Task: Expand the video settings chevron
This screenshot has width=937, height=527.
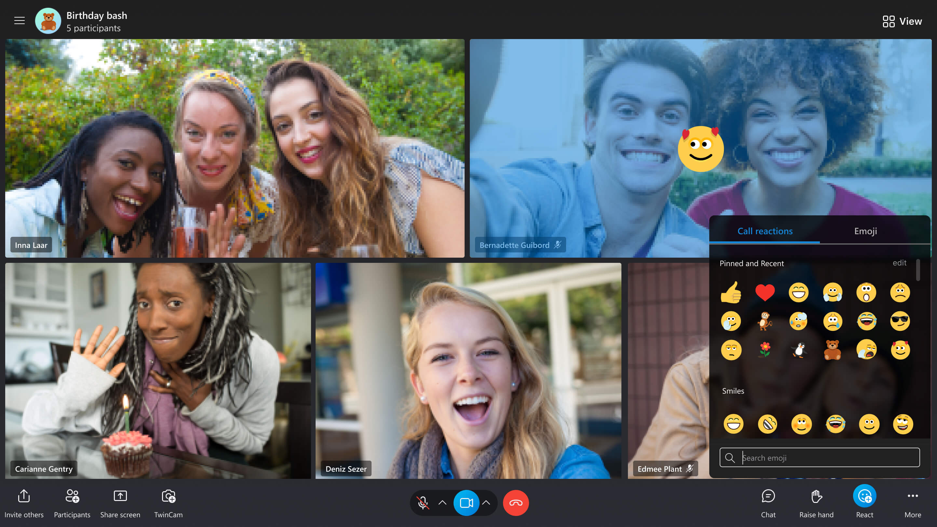Action: coord(487,503)
